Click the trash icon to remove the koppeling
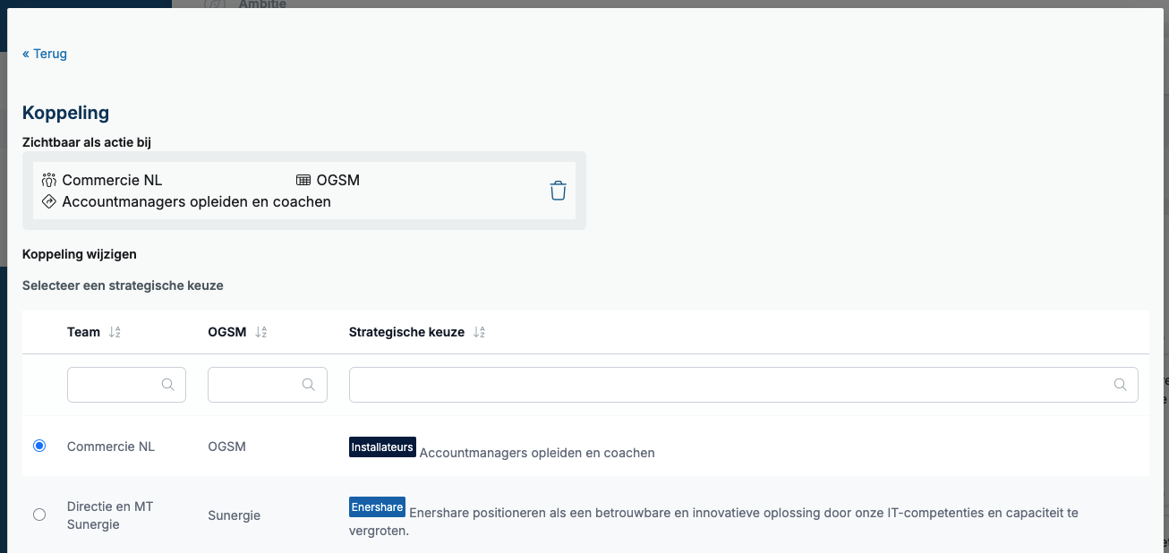Viewport: 1169px width, 553px height. (558, 190)
